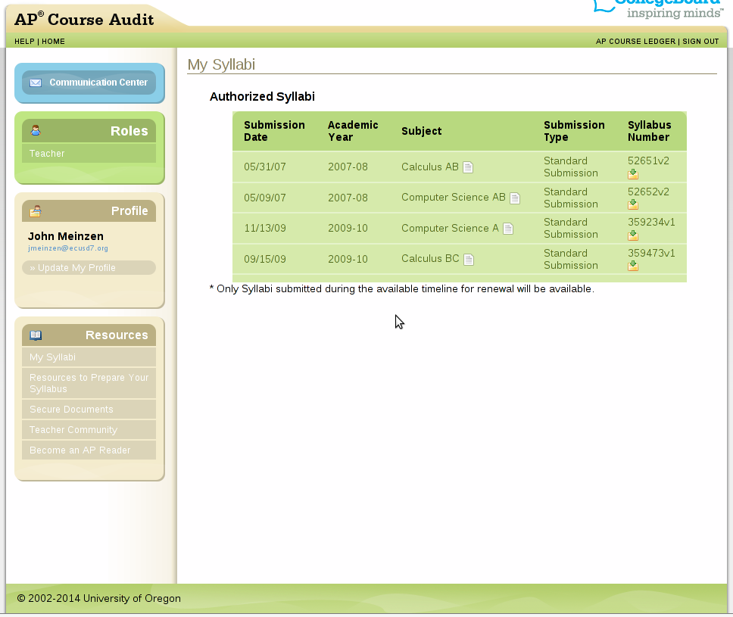Open My Syllabi in Resources
This screenshot has width=733, height=617.
pos(52,357)
